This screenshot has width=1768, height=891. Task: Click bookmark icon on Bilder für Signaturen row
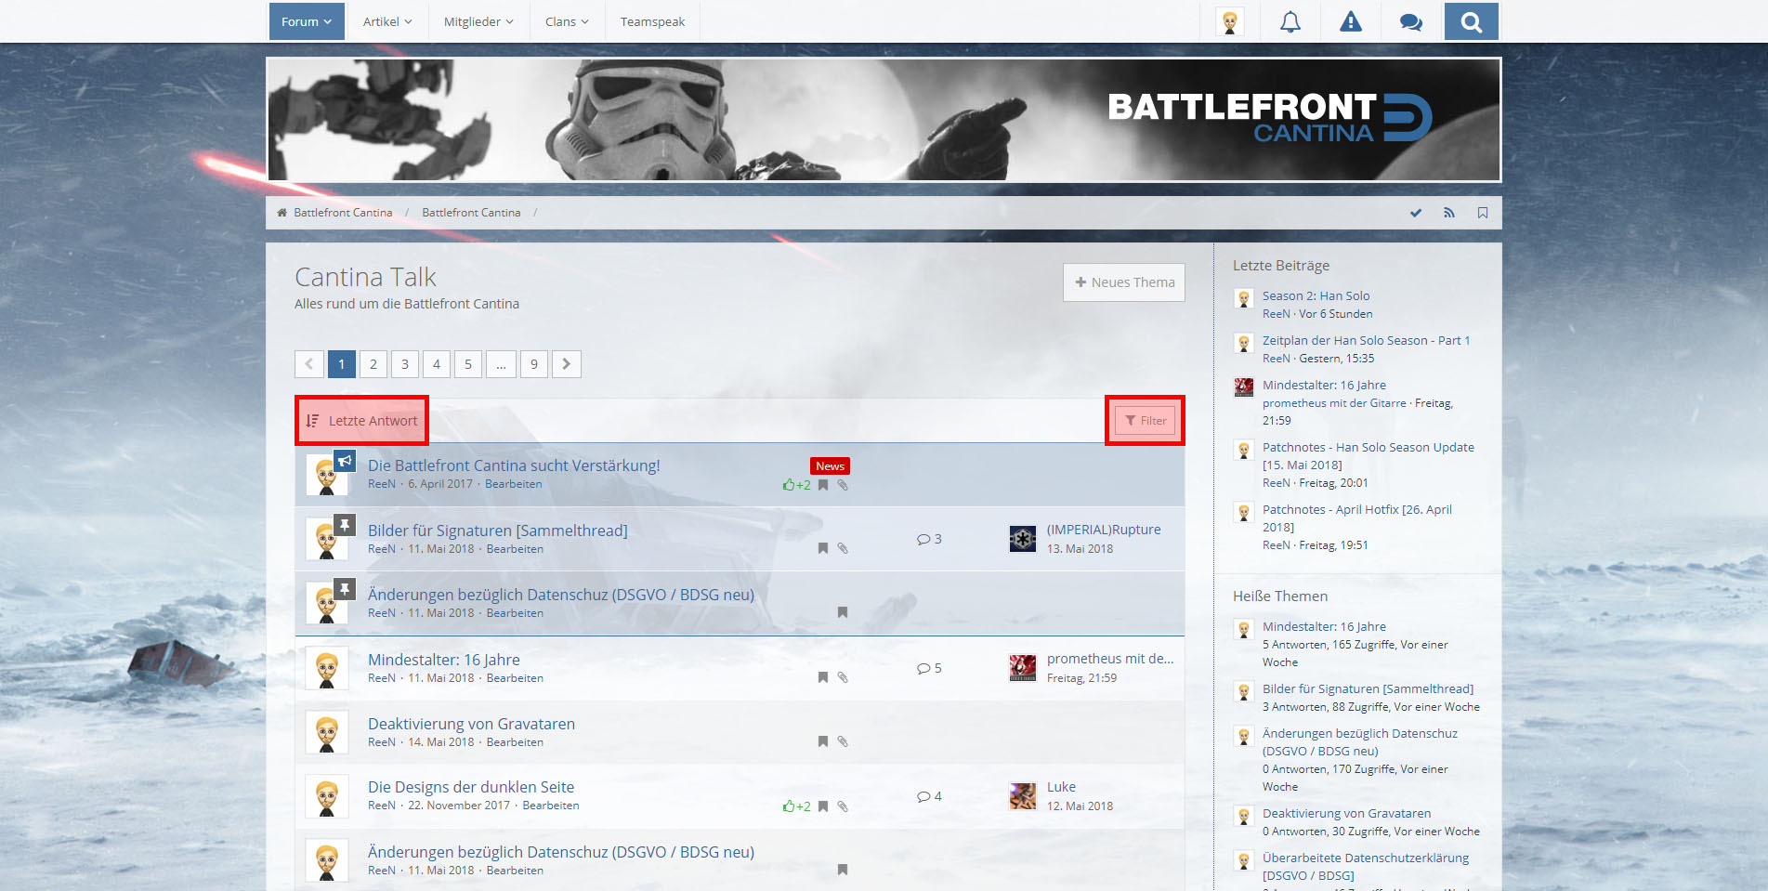tap(822, 548)
